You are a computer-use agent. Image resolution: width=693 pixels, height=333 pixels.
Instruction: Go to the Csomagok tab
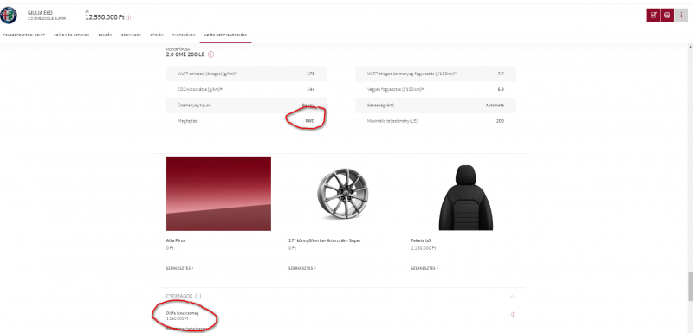[132, 35]
